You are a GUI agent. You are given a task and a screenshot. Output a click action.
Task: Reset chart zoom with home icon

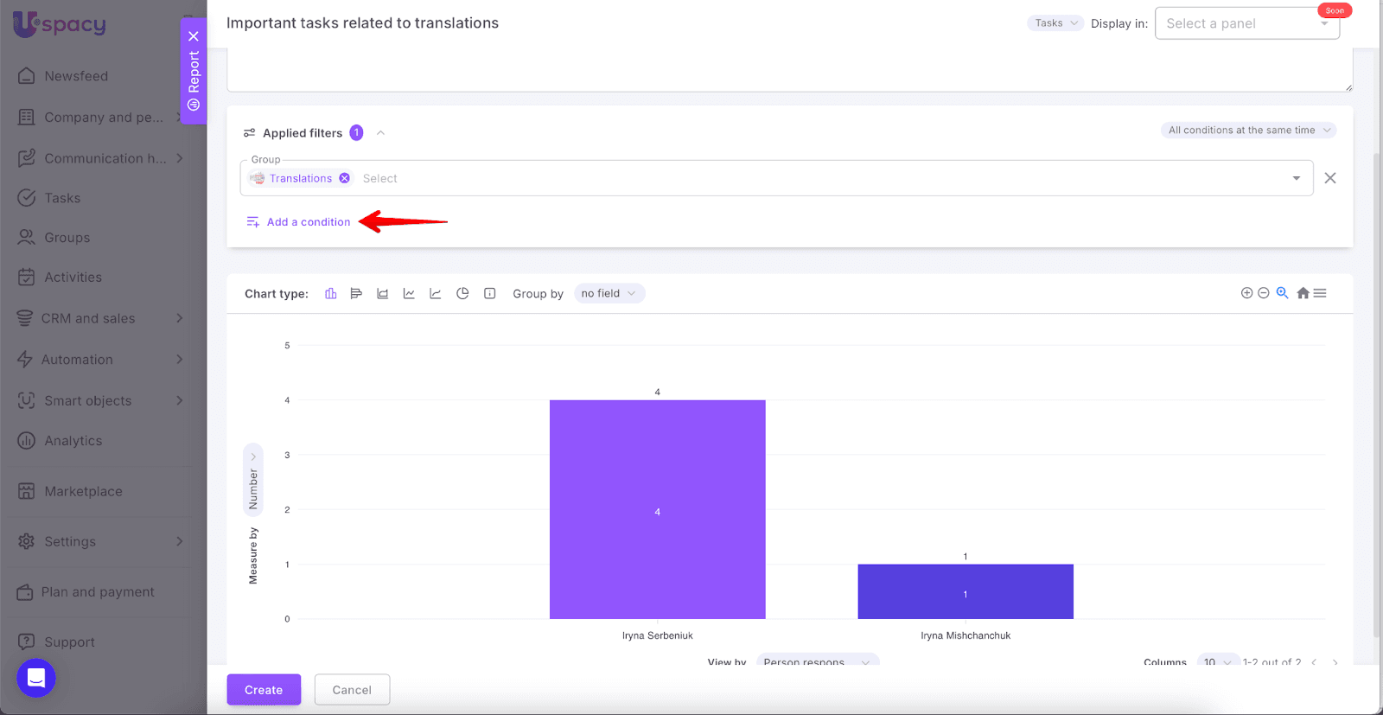(x=1303, y=293)
